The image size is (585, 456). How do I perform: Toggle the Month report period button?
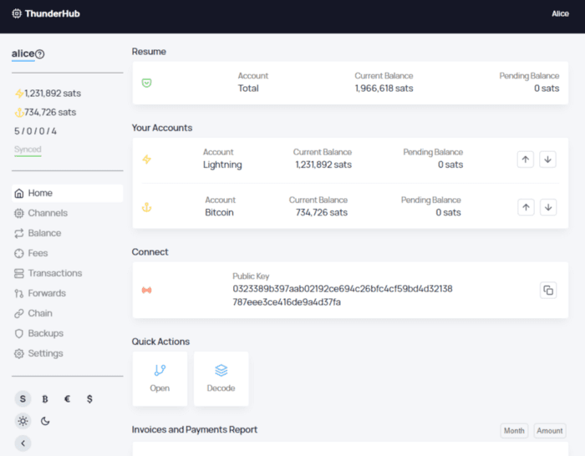point(514,431)
